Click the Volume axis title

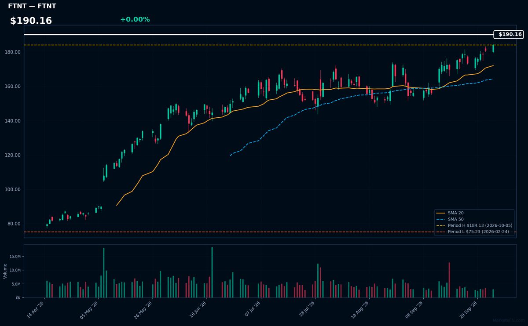(x=5, y=271)
